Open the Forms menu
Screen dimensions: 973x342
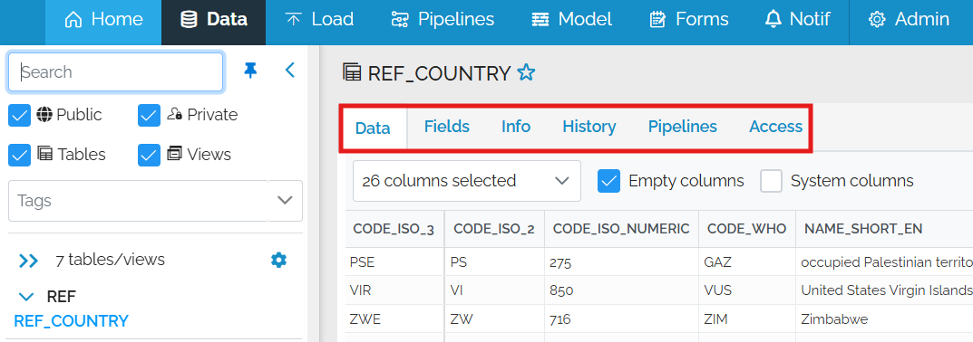click(x=688, y=19)
